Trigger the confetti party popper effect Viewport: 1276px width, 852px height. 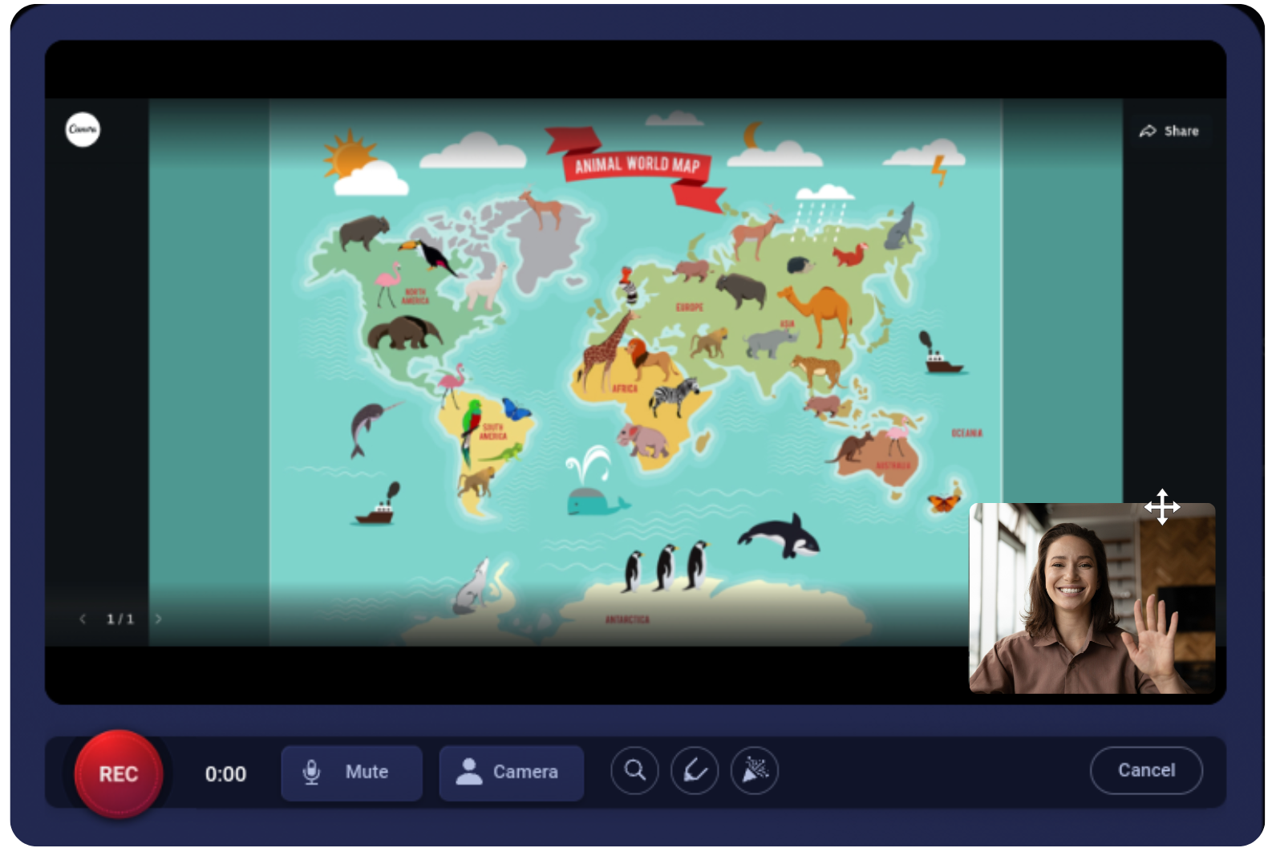755,771
